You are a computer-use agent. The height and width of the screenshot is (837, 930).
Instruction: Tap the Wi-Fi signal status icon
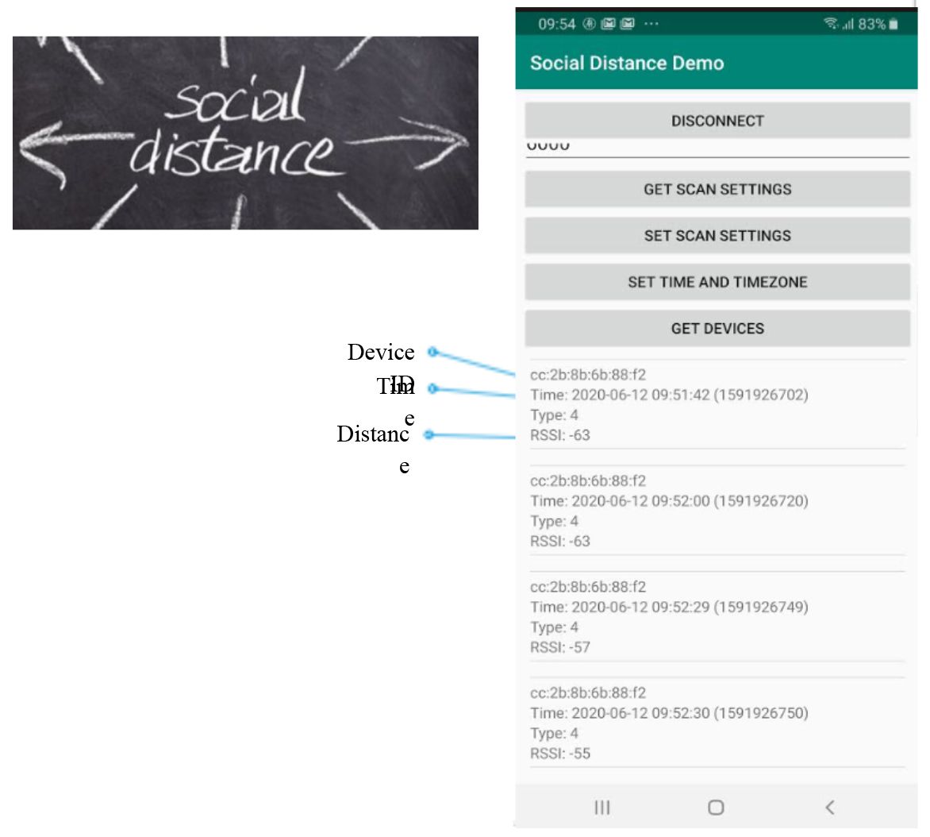[x=831, y=24]
